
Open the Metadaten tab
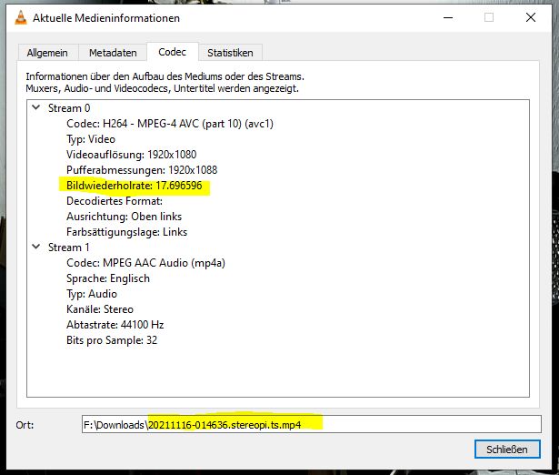click(113, 53)
